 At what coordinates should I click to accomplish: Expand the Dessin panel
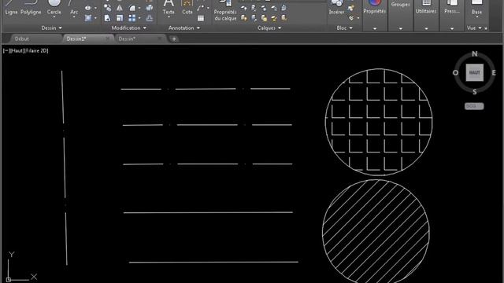tap(51, 28)
